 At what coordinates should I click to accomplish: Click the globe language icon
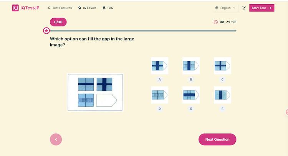coord(217,8)
